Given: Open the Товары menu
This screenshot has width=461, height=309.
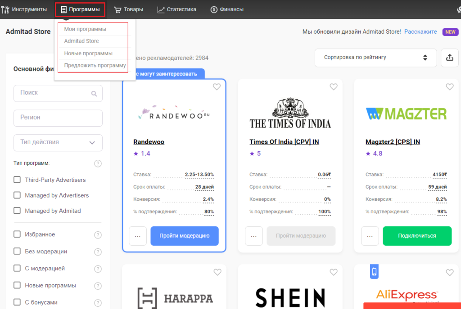Looking at the screenshot, I should click(128, 9).
